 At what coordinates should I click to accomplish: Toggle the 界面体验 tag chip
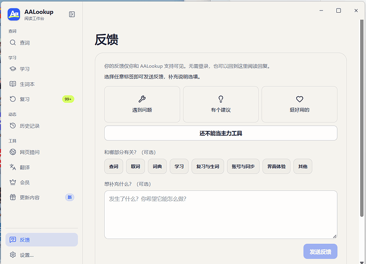pos(276,166)
